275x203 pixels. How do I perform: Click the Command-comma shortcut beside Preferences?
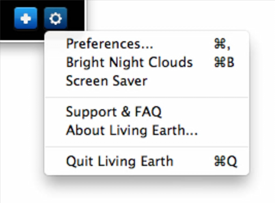(x=222, y=44)
